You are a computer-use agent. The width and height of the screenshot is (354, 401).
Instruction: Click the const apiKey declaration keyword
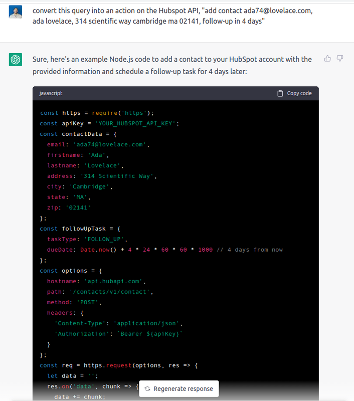(x=49, y=123)
